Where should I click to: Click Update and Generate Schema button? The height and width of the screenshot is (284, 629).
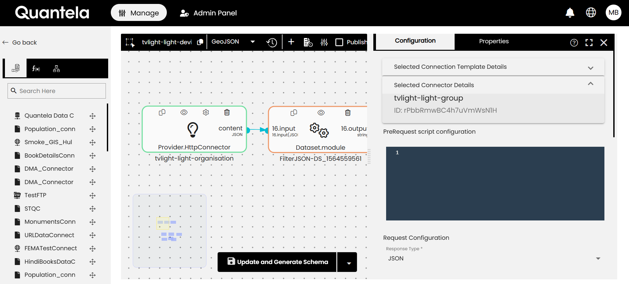click(277, 262)
